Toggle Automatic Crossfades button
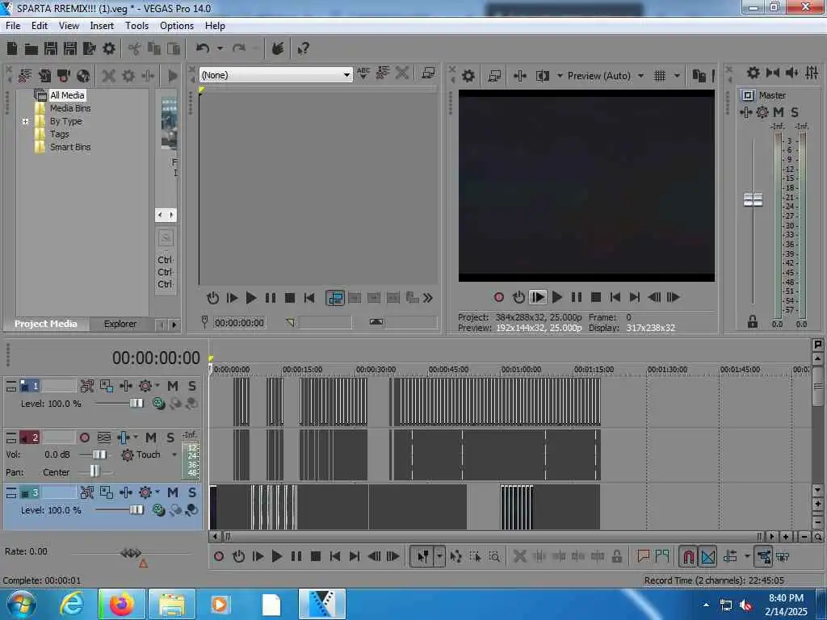 coord(707,556)
